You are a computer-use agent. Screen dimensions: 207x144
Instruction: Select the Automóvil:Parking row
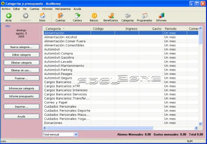[121, 70]
